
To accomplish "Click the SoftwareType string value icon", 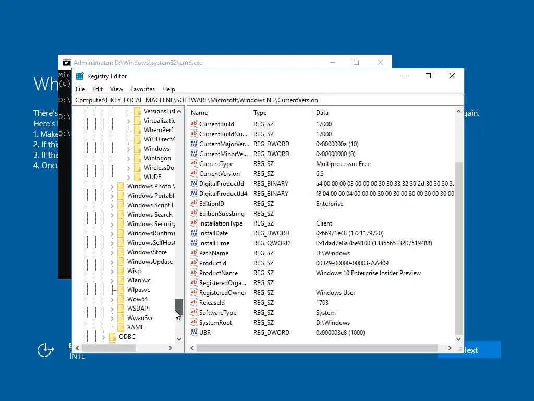I will pyautogui.click(x=194, y=312).
